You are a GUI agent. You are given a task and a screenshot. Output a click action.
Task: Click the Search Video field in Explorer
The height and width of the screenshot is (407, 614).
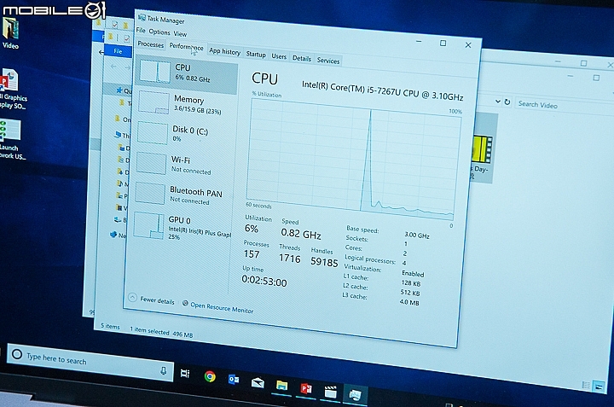pyautogui.click(x=563, y=107)
